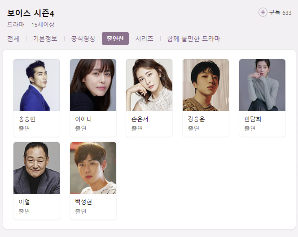Go to the 시리즈 tab
This screenshot has width=298, height=237.
click(144, 39)
